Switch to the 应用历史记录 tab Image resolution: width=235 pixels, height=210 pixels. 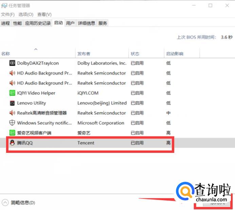[38, 23]
